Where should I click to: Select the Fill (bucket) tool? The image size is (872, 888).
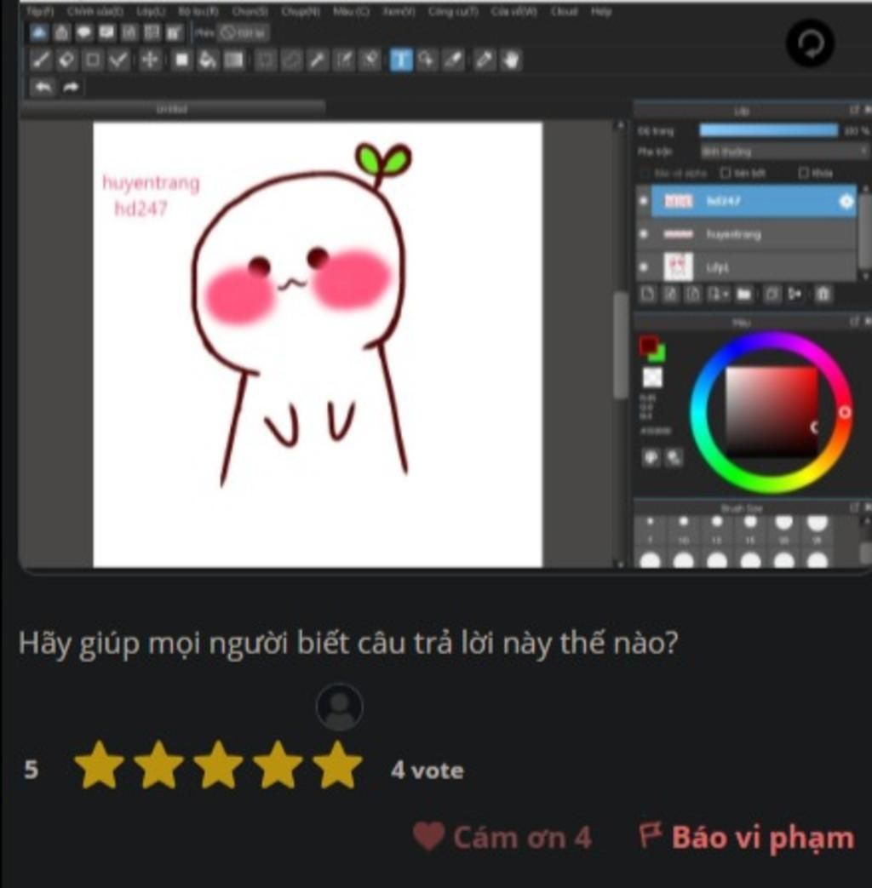point(206,60)
